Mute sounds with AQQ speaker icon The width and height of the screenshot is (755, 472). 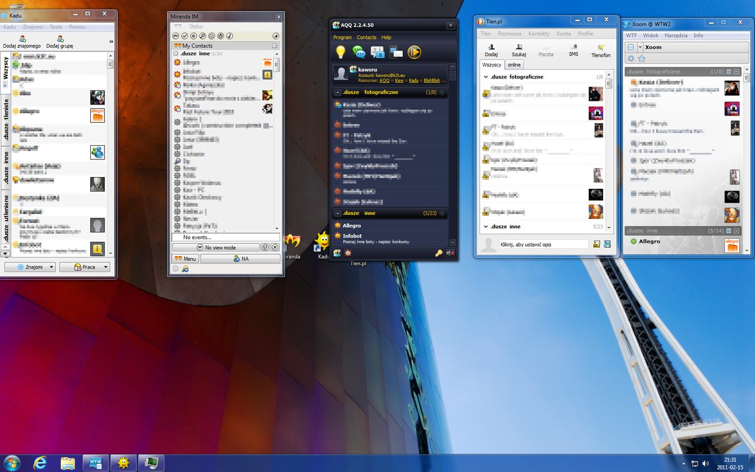(x=451, y=253)
